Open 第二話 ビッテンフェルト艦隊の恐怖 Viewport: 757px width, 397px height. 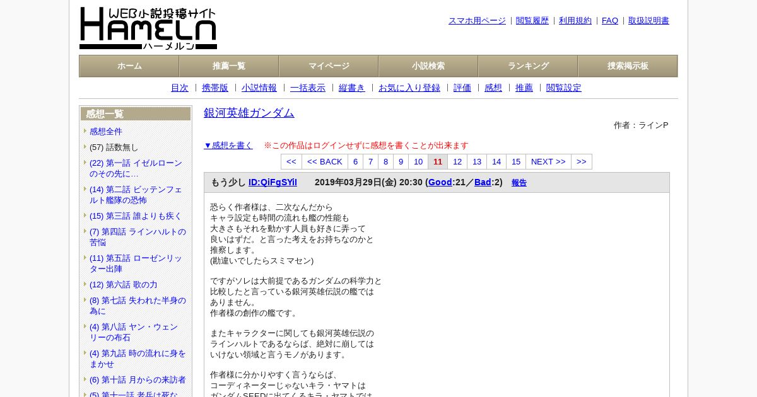coord(136,195)
